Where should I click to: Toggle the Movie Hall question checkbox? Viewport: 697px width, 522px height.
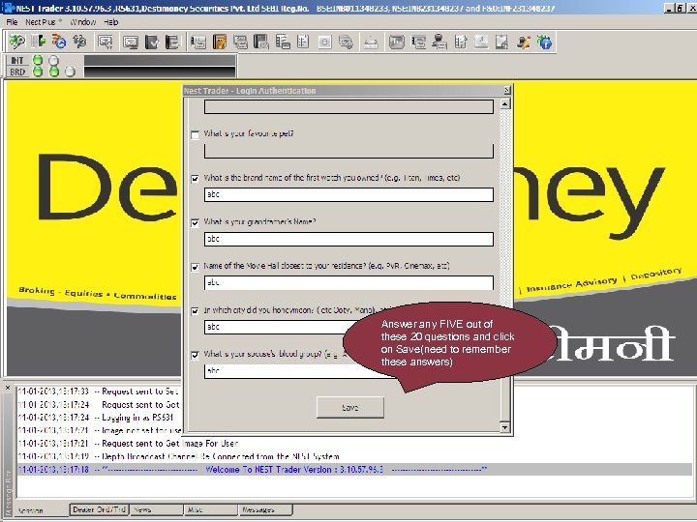pos(195,267)
